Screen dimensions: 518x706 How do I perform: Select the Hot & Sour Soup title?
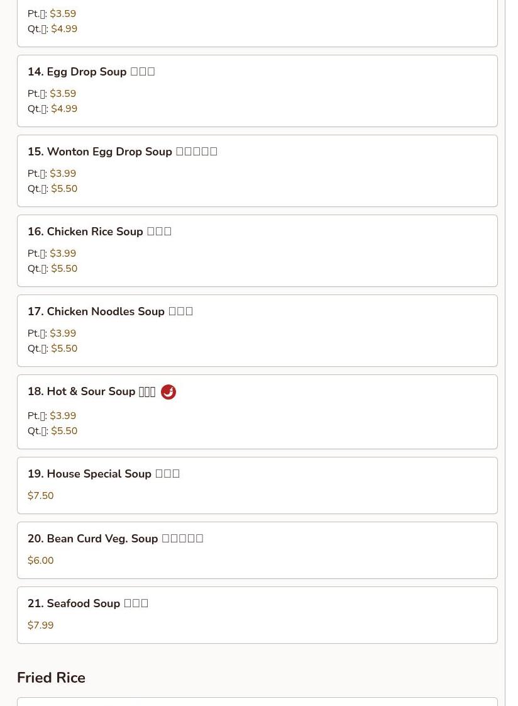[x=91, y=391]
